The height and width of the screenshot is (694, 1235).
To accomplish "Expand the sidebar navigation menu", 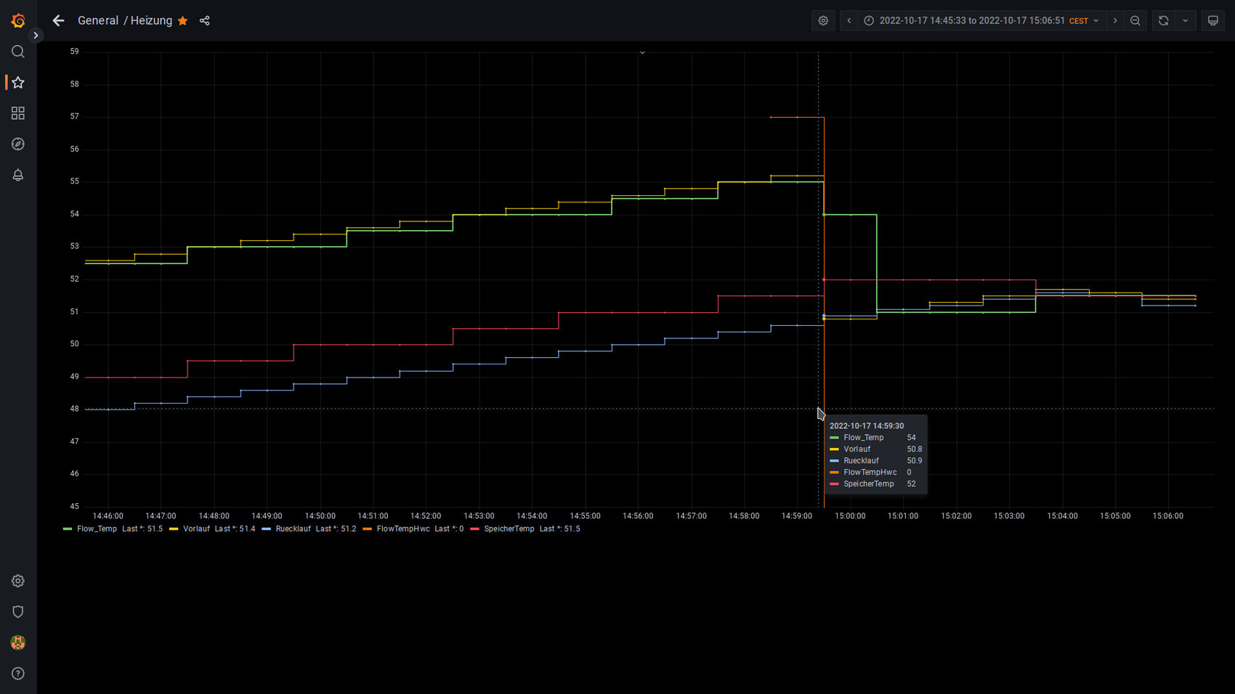I will (36, 36).
